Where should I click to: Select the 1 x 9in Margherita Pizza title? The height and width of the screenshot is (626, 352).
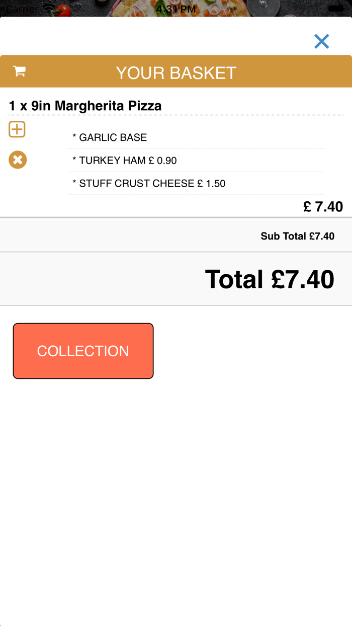(x=85, y=106)
